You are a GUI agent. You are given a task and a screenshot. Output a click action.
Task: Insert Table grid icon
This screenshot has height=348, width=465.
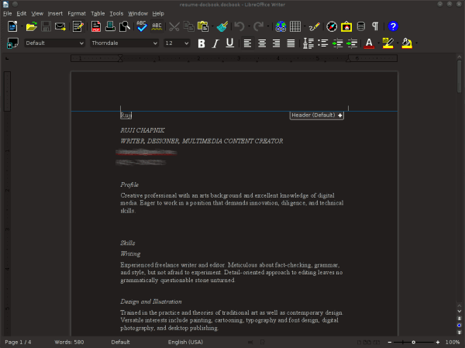[295, 26]
